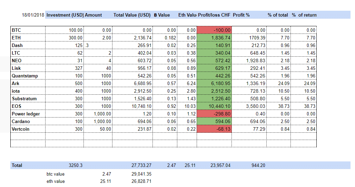Select the 6,180.95 Ark profit cell
The height and width of the screenshot is (187, 355).
[214, 83]
